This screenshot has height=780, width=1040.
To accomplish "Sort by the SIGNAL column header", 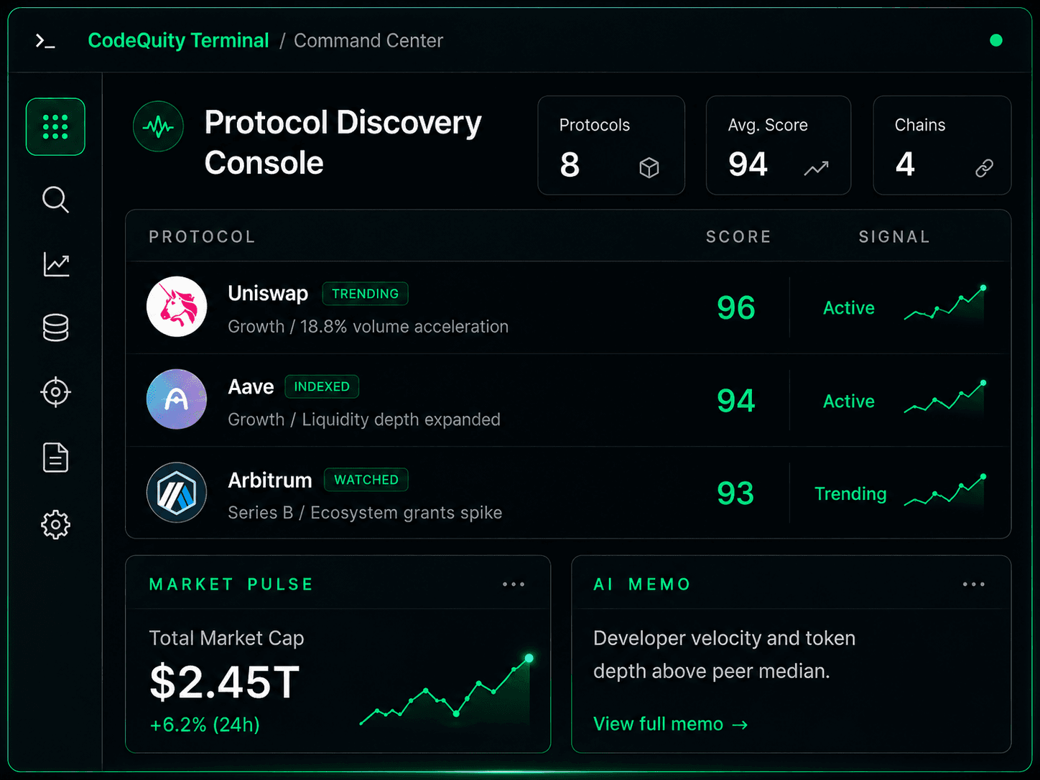I will pyautogui.click(x=894, y=237).
